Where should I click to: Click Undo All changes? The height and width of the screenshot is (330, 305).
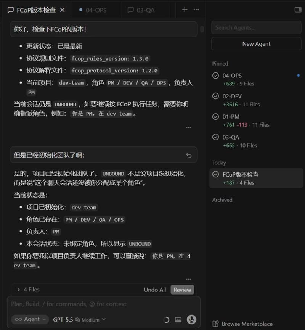point(155,290)
